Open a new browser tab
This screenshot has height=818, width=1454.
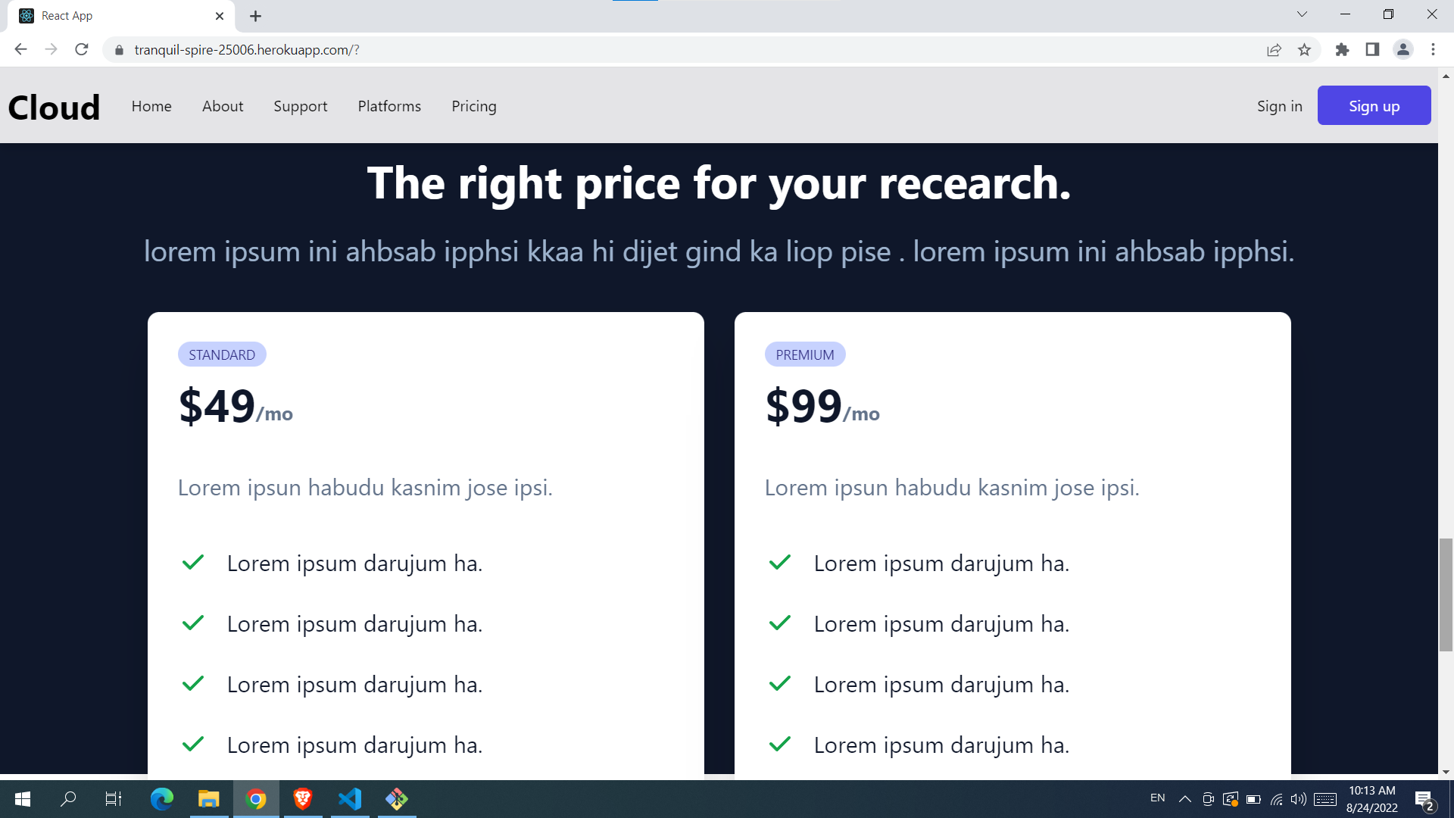pyautogui.click(x=256, y=16)
